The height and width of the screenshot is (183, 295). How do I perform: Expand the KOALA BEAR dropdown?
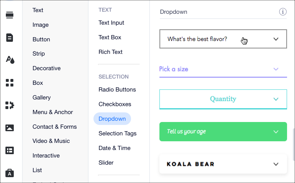pyautogui.click(x=223, y=164)
